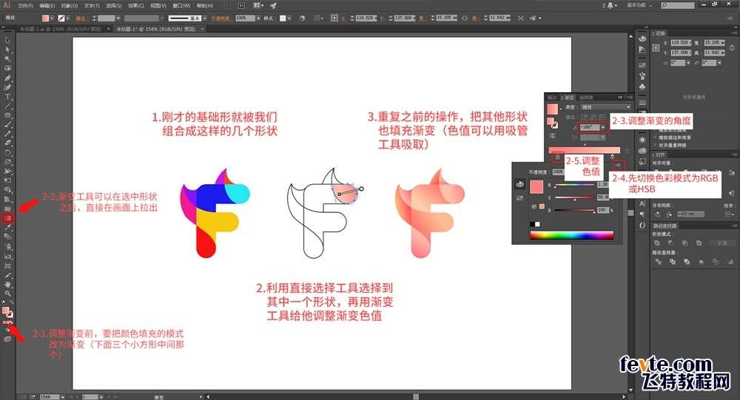The height and width of the screenshot is (400, 740).
Task: Open the 窗口(W) menu
Action: click(181, 6)
